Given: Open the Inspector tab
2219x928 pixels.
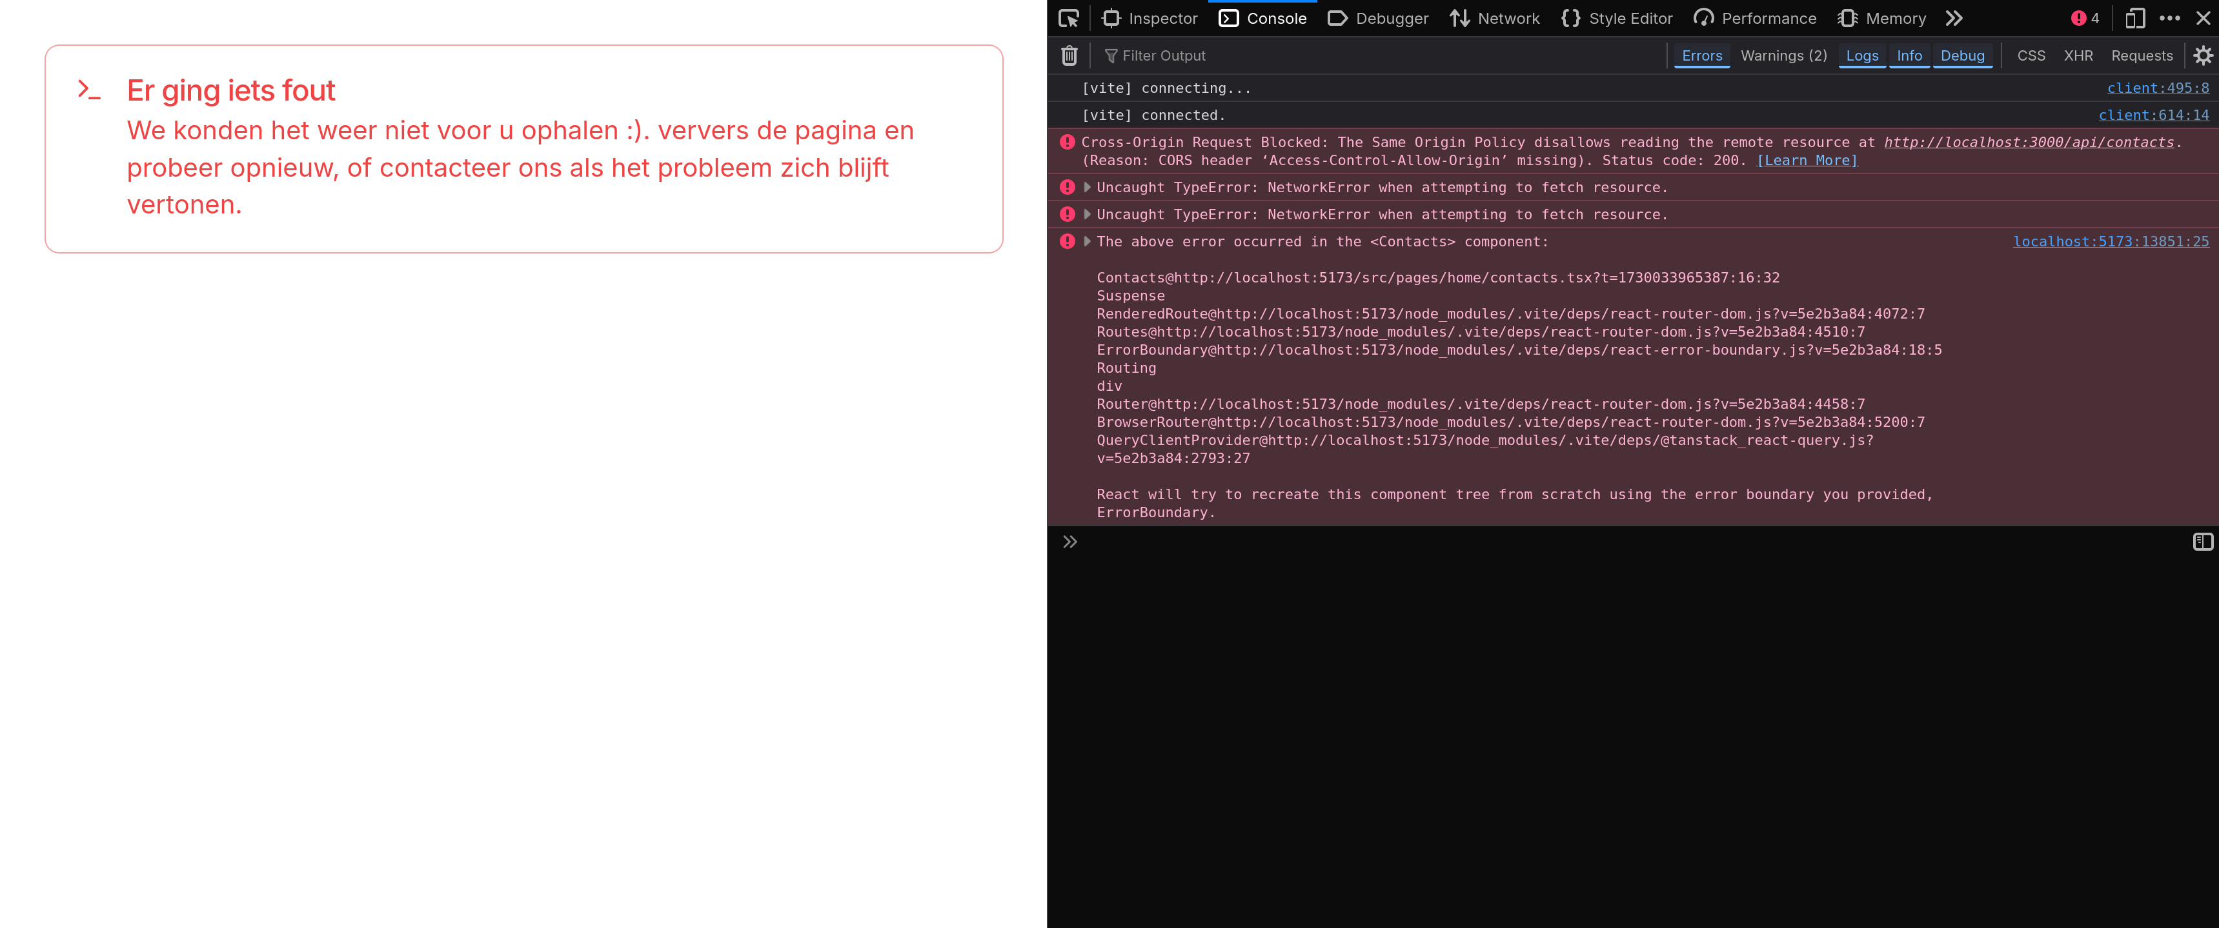Looking at the screenshot, I should coord(1150,18).
